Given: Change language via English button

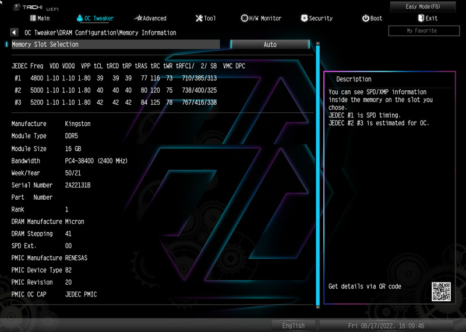Looking at the screenshot, I should [293, 326].
